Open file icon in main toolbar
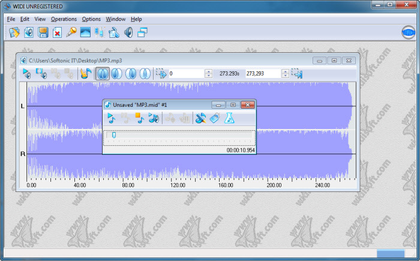 [x=14, y=32]
